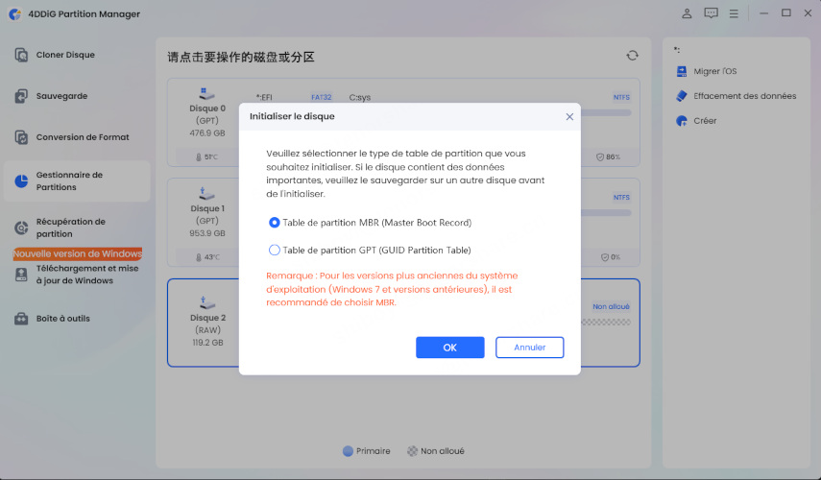Image resolution: width=821 pixels, height=480 pixels.
Task: Click the red Remarque note text
Action: click(x=392, y=289)
